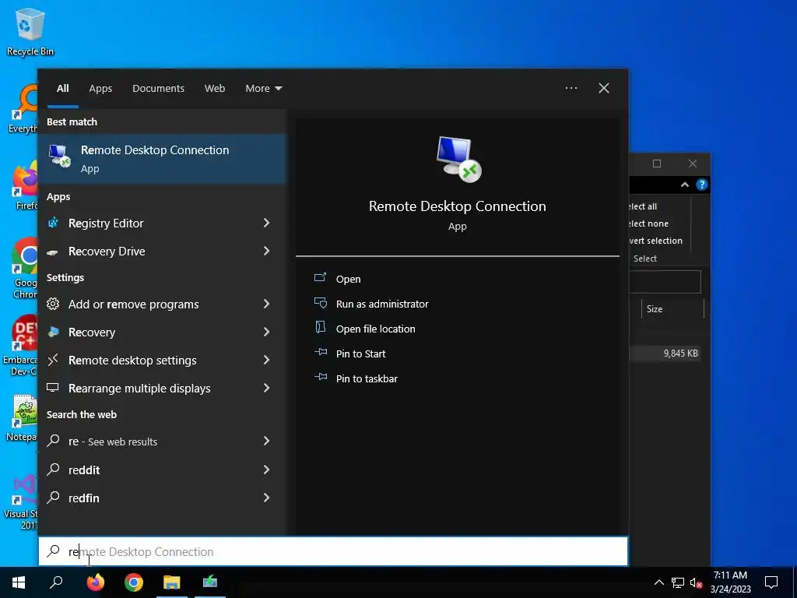Launch Firefox from the taskbar
This screenshot has height=598, width=797.
[95, 582]
